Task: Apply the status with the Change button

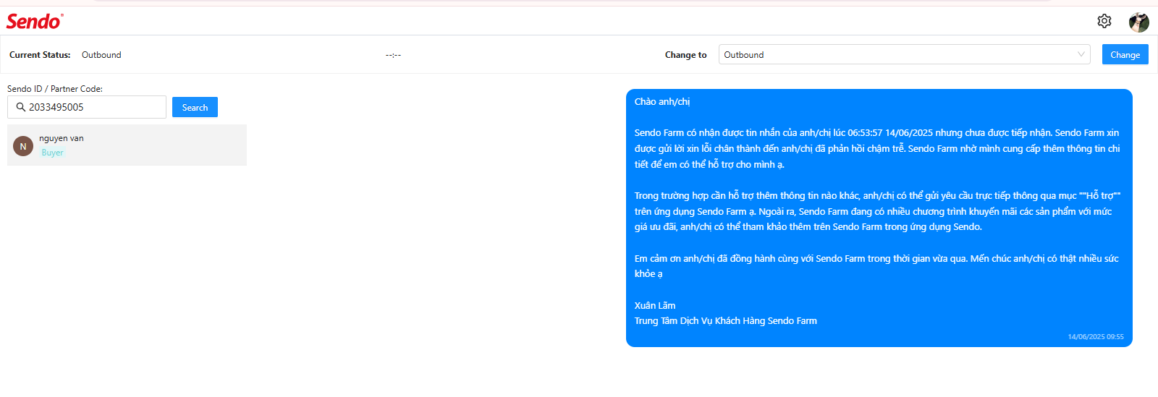Action: (x=1125, y=55)
